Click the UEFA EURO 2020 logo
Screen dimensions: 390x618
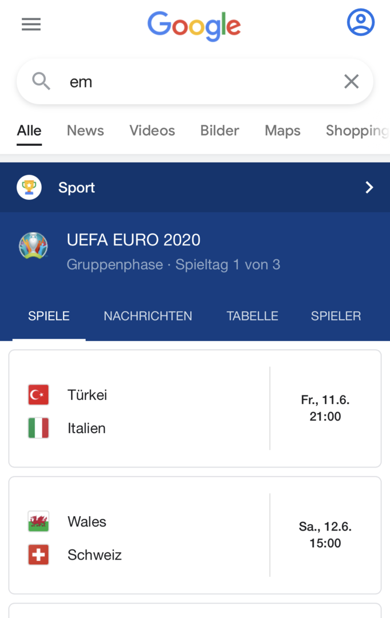(34, 245)
